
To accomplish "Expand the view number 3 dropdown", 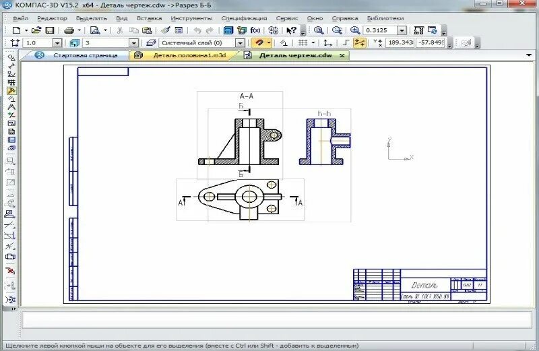I will click(133, 43).
